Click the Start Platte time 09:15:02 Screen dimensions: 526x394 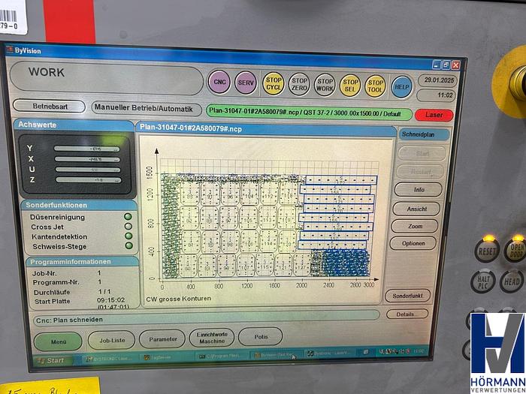coord(110,300)
